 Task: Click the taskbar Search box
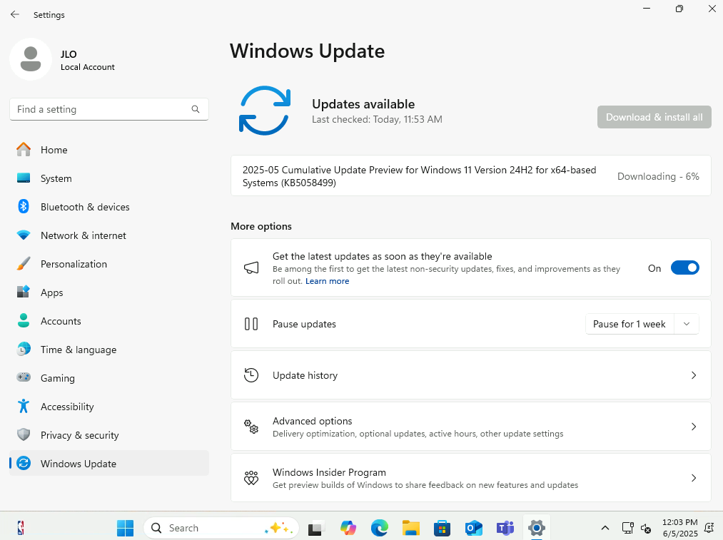point(221,528)
